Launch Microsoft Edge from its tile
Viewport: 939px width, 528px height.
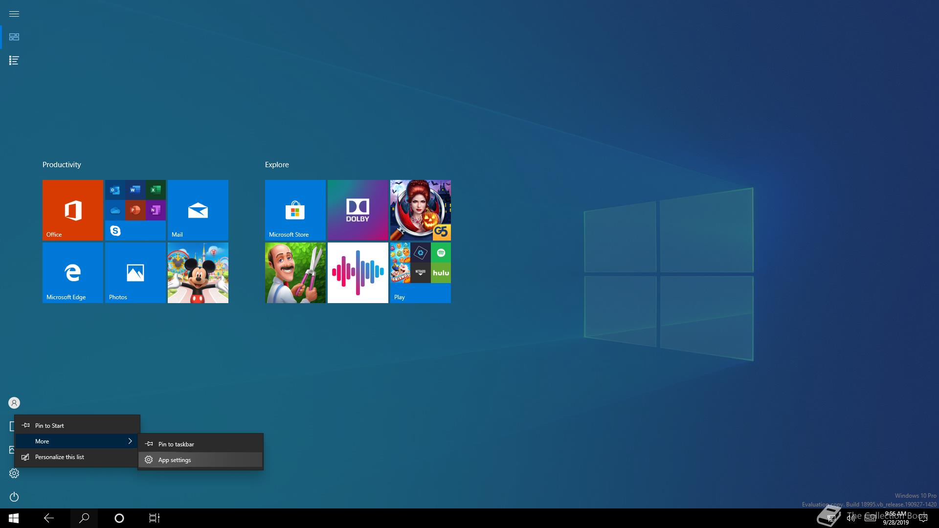click(x=72, y=272)
